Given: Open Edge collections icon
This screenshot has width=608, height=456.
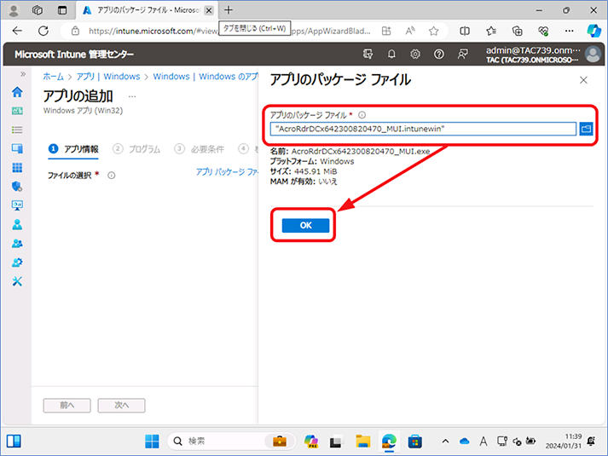Looking at the screenshot, I should 518,31.
